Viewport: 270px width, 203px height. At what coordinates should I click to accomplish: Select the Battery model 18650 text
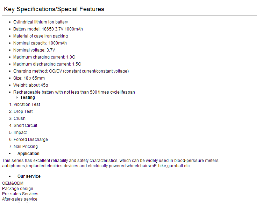48,29
